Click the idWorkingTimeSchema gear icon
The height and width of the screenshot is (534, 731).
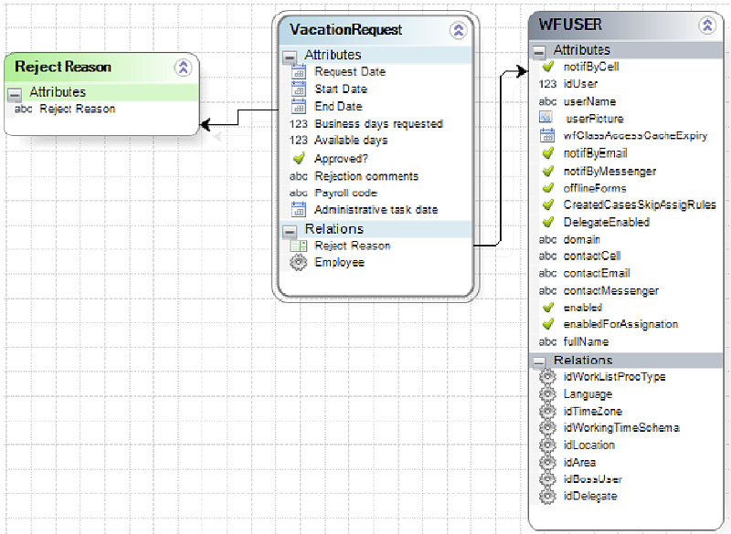tap(547, 428)
